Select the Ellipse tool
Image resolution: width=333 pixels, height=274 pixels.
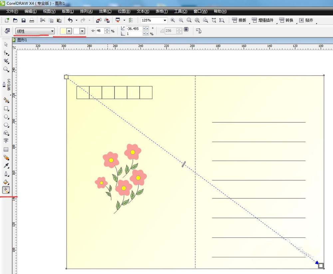coord(6,117)
